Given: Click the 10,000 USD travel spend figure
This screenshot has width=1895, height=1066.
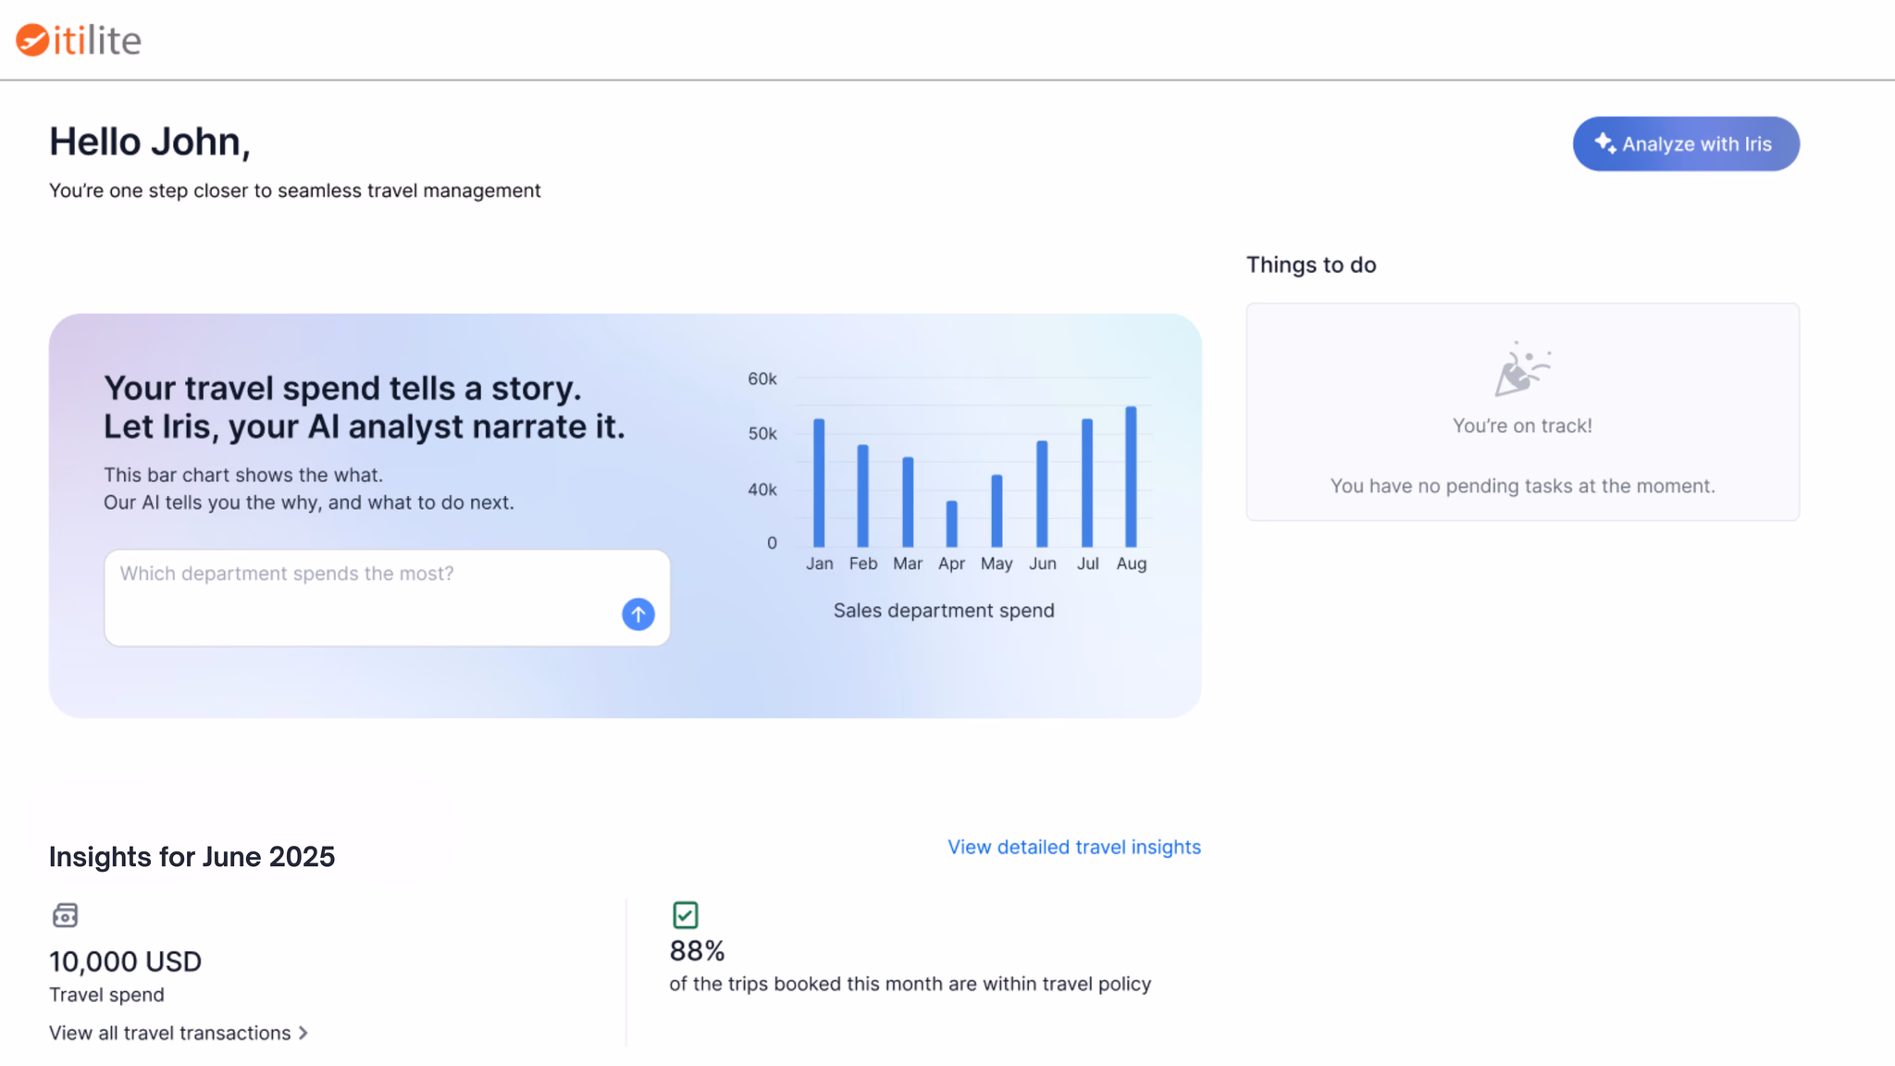Looking at the screenshot, I should point(125,961).
